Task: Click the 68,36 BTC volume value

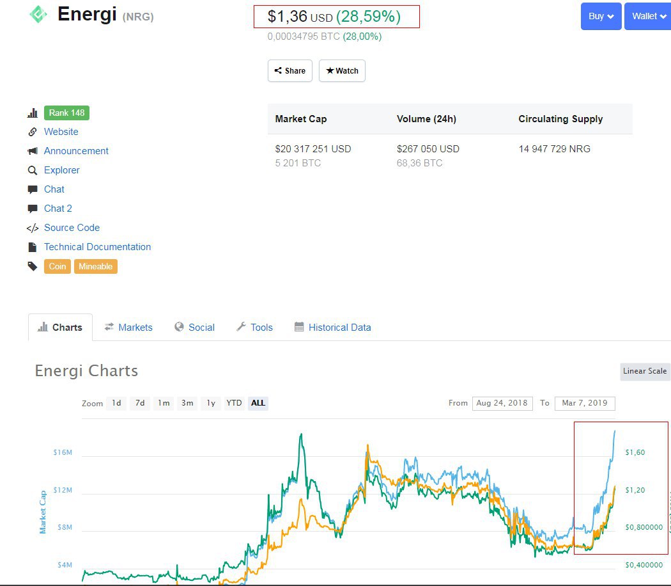Action: pyautogui.click(x=419, y=163)
